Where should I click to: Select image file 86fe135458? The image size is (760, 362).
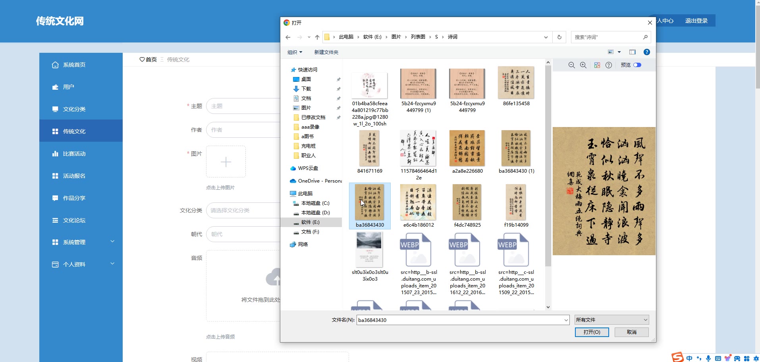click(x=516, y=87)
